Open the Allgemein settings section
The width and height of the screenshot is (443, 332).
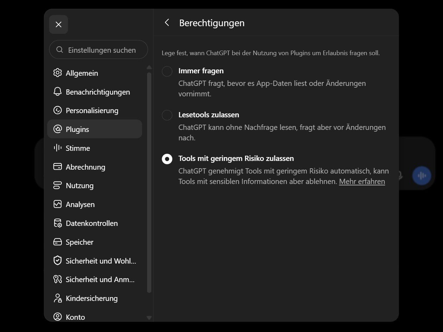94,73
